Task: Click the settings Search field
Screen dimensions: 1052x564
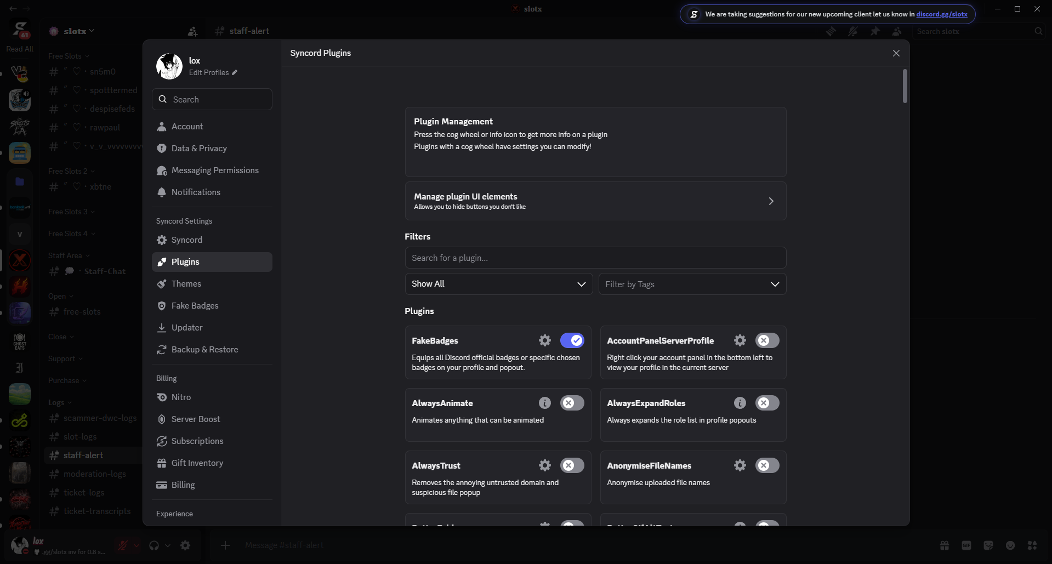Action: (212, 99)
